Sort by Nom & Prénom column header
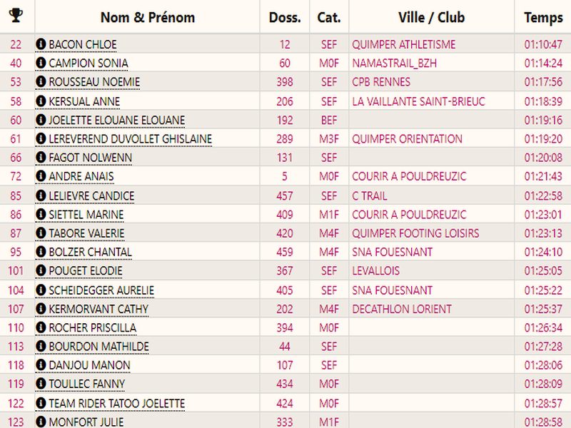The width and height of the screenshot is (571, 428). [x=147, y=17]
